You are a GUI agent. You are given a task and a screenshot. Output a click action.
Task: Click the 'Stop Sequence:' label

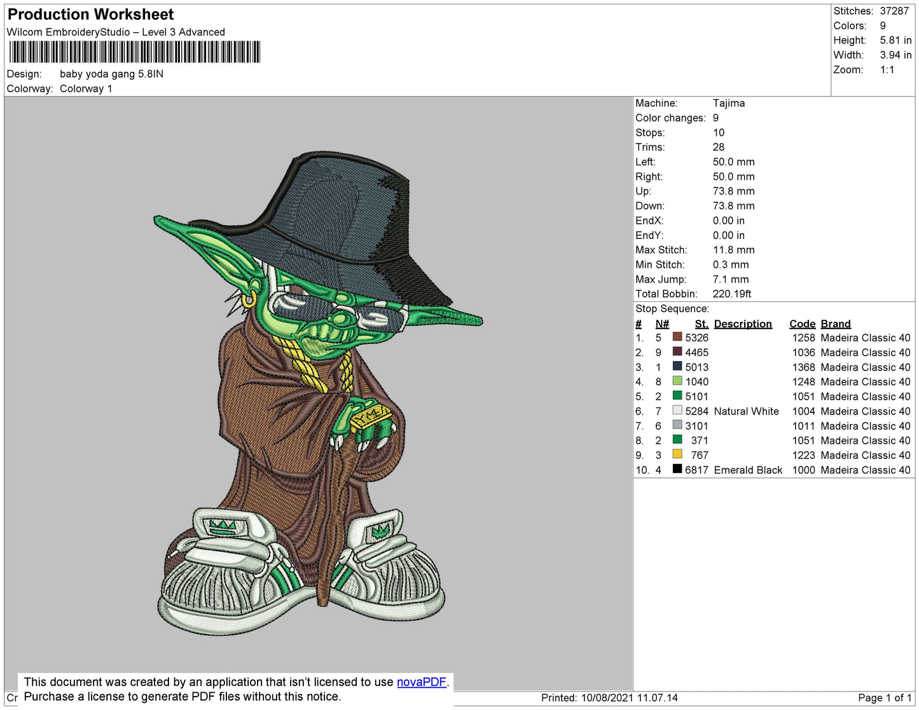click(x=672, y=308)
